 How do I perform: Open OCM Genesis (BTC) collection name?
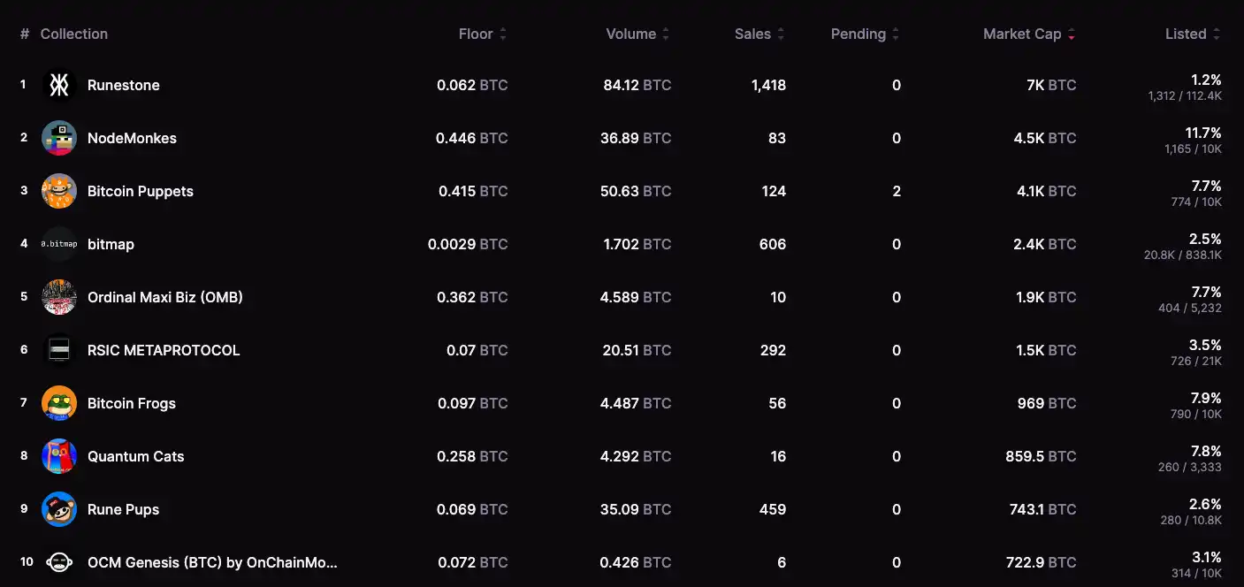point(212,562)
